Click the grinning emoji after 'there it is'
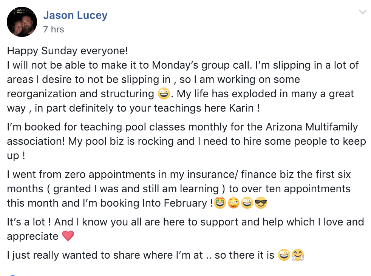Image resolution: width=371 pixels, height=276 pixels. pos(284,255)
